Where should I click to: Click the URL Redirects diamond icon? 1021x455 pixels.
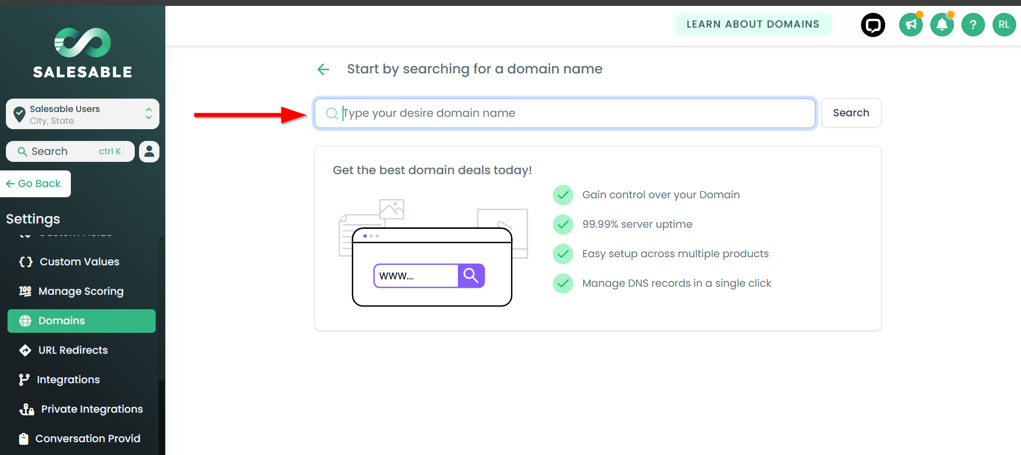click(25, 350)
